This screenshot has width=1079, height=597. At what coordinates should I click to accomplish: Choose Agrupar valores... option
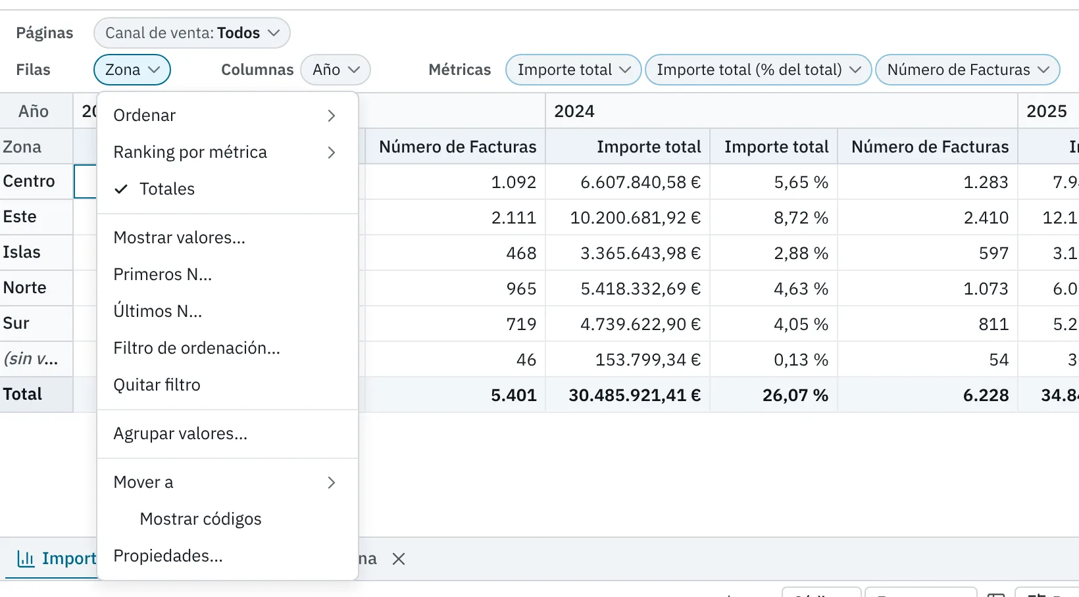click(x=227, y=434)
